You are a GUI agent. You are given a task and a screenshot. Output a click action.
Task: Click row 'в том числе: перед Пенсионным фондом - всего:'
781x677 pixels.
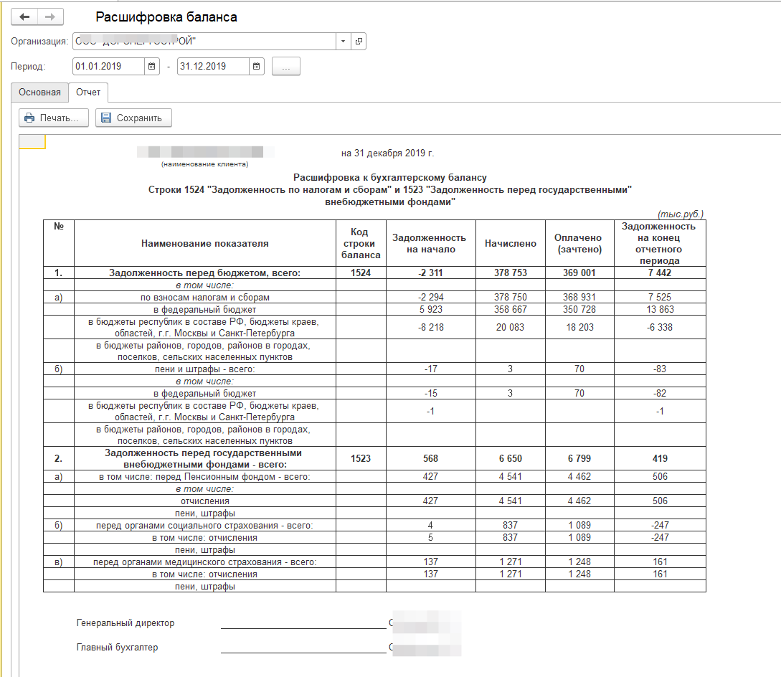204,477
